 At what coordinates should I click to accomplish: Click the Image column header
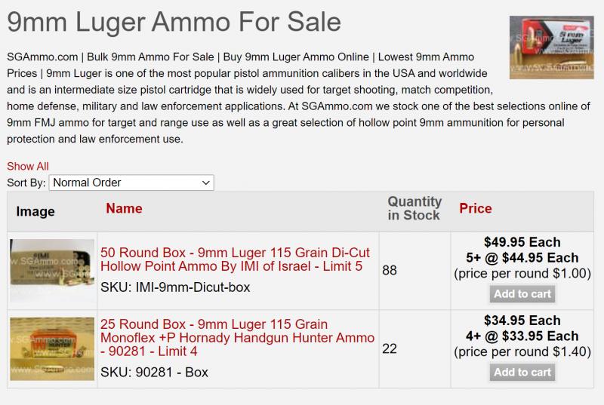tap(35, 211)
